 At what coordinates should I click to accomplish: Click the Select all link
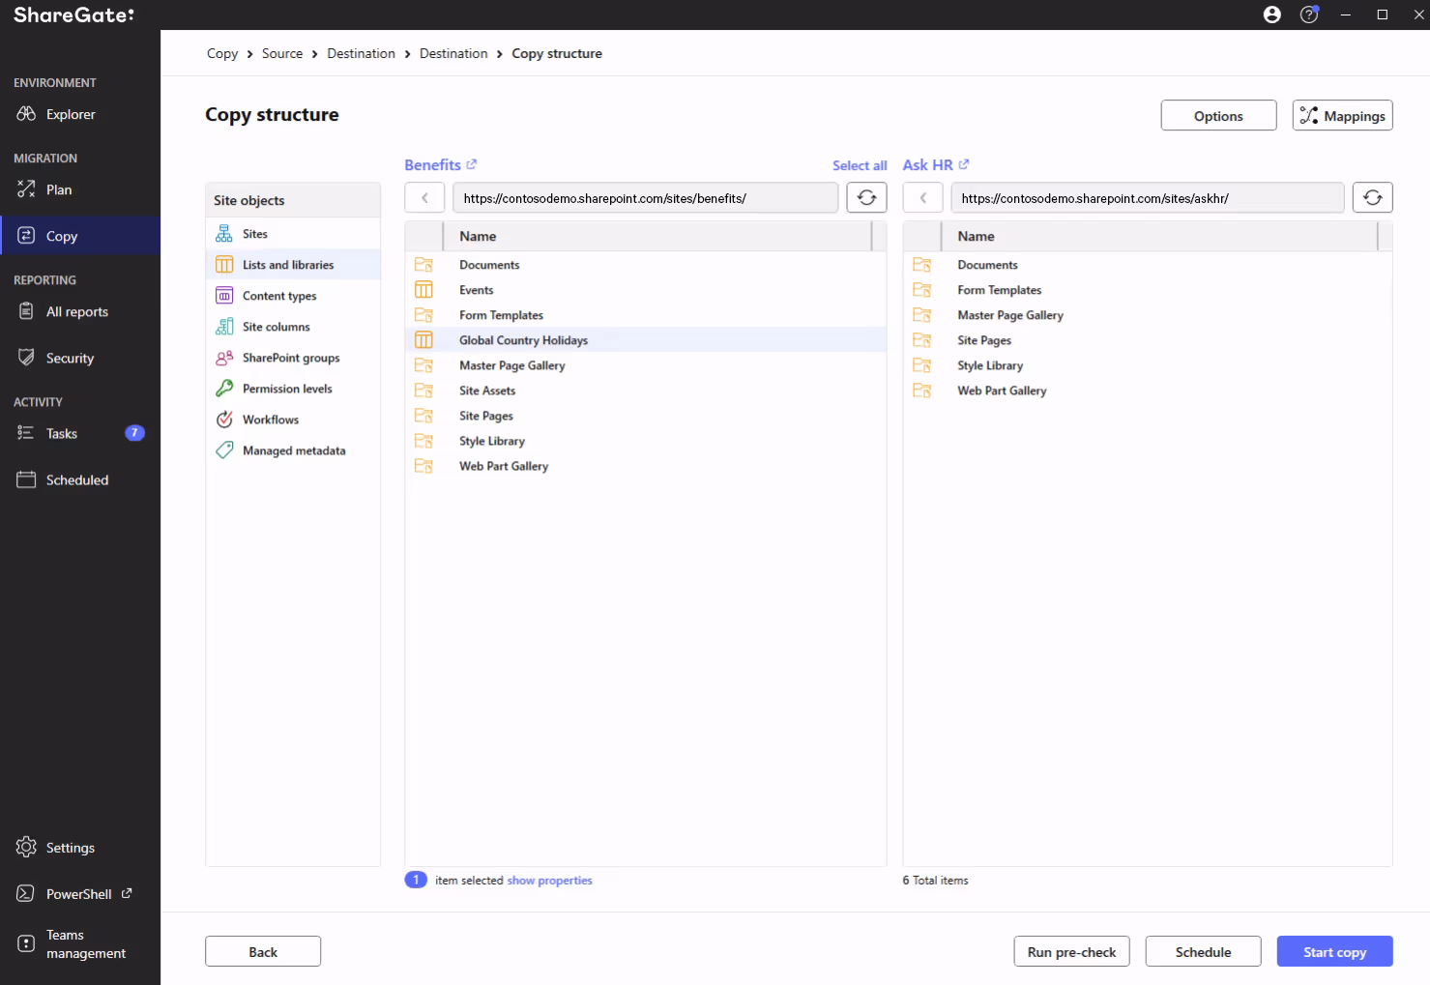860,165
